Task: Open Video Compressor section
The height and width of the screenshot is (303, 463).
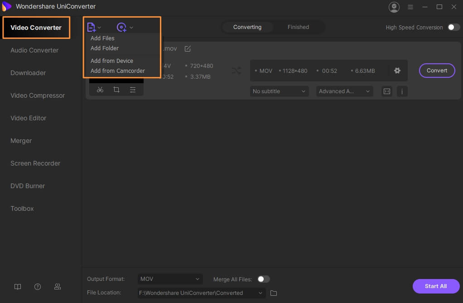Action: pos(38,95)
